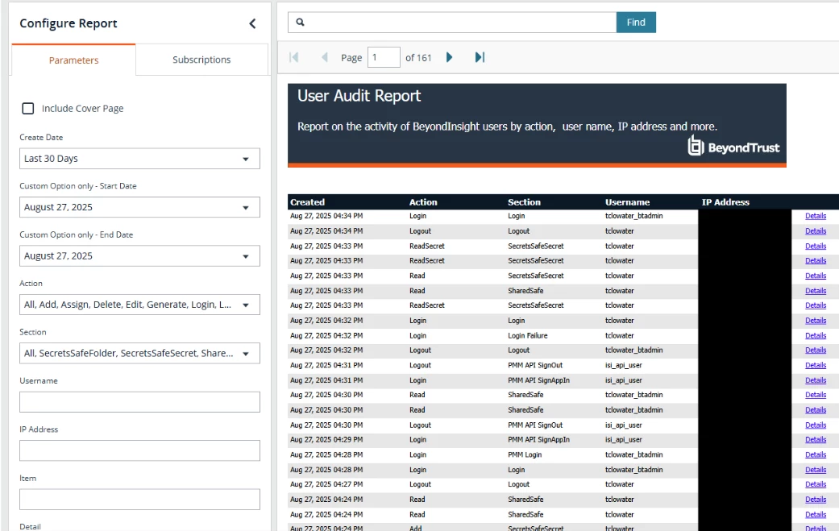Toggle Include Cover Page checkbox
The image size is (839, 531).
[x=28, y=109]
